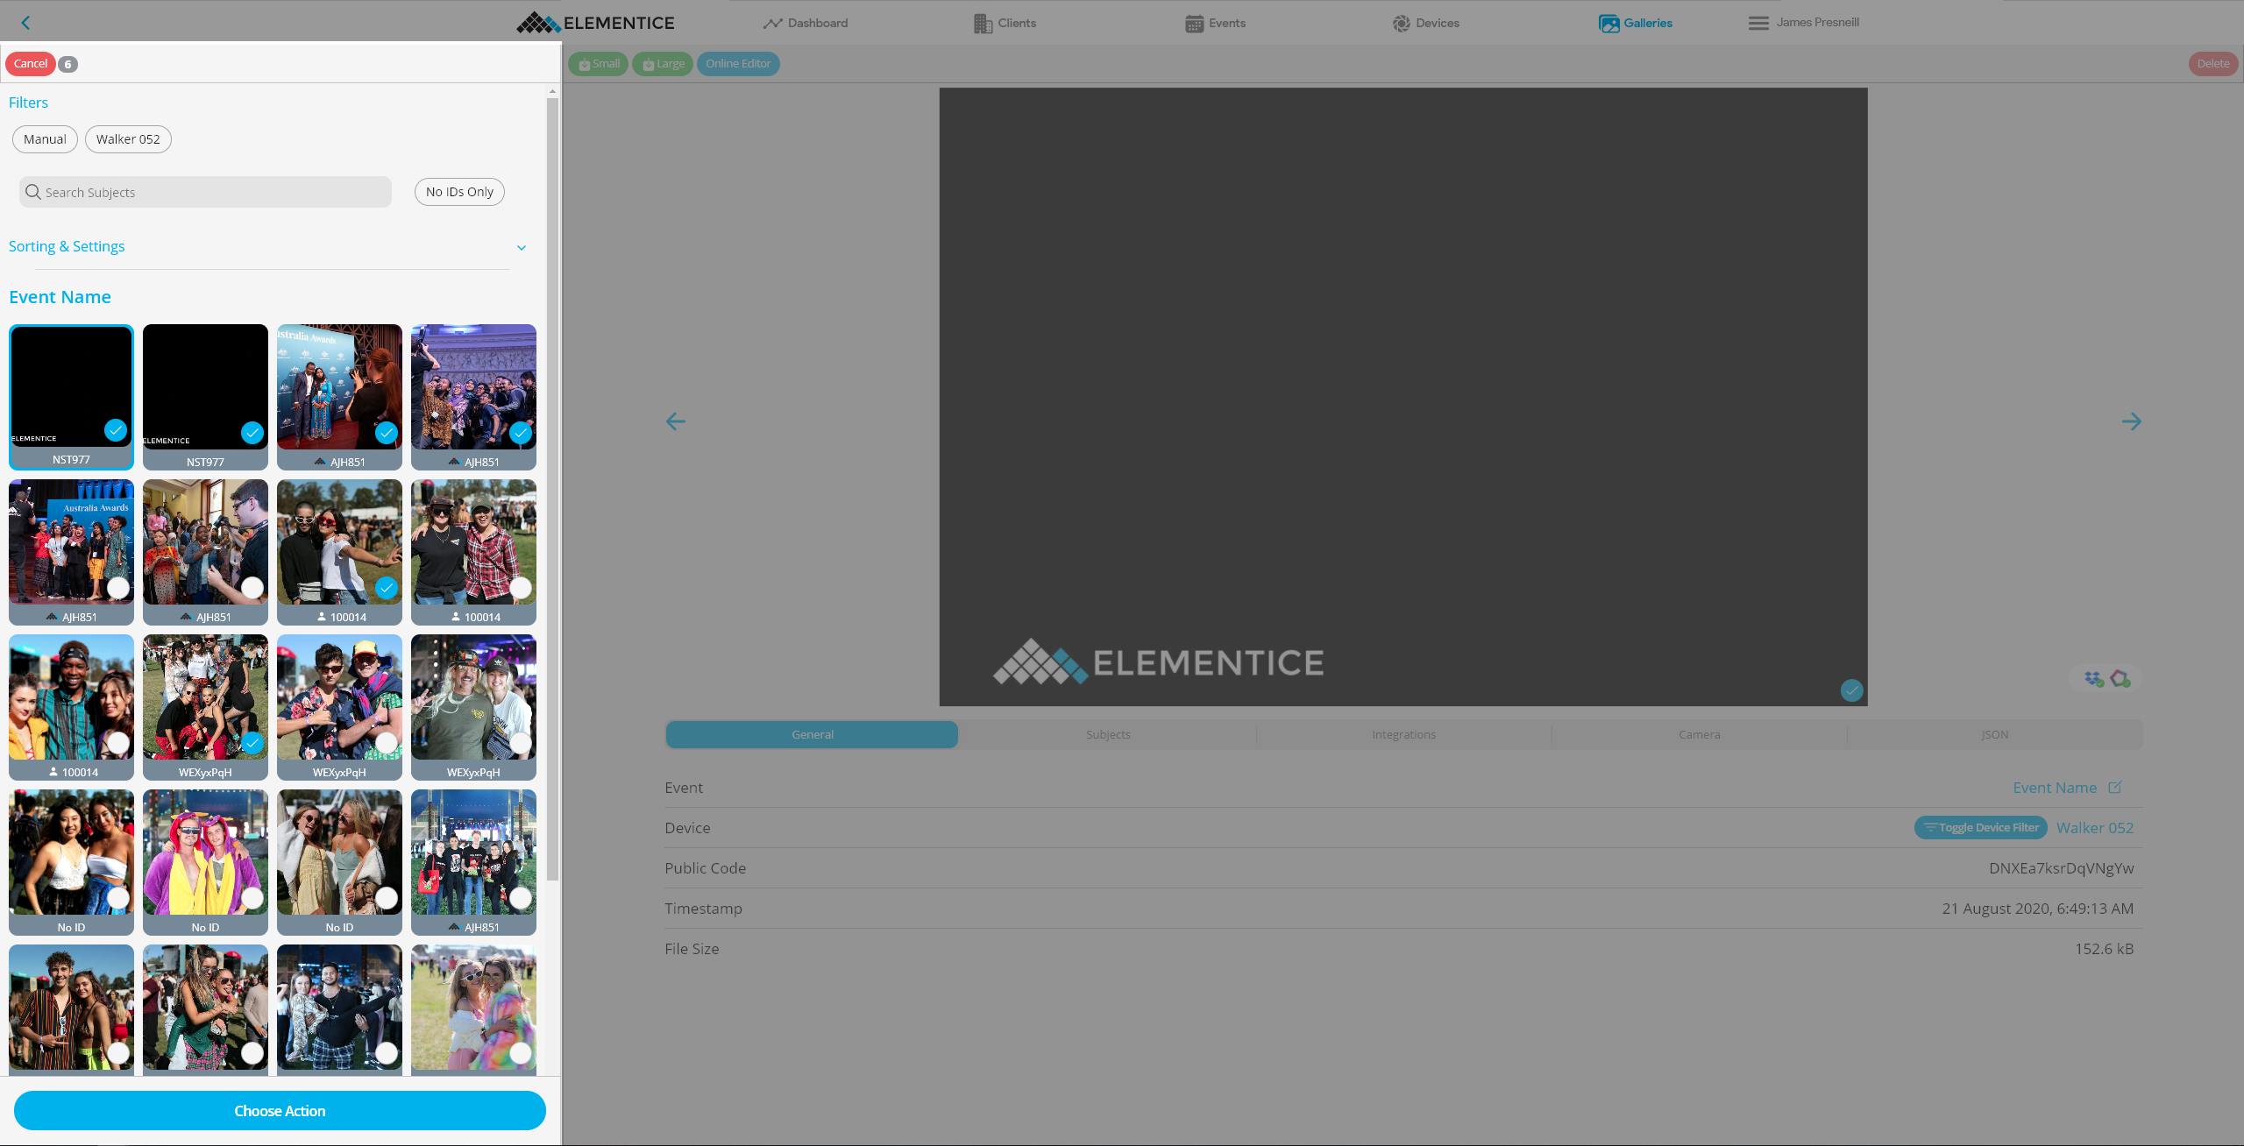The height and width of the screenshot is (1146, 2244).
Task: Select the first No ID photo circle
Action: 118,898
